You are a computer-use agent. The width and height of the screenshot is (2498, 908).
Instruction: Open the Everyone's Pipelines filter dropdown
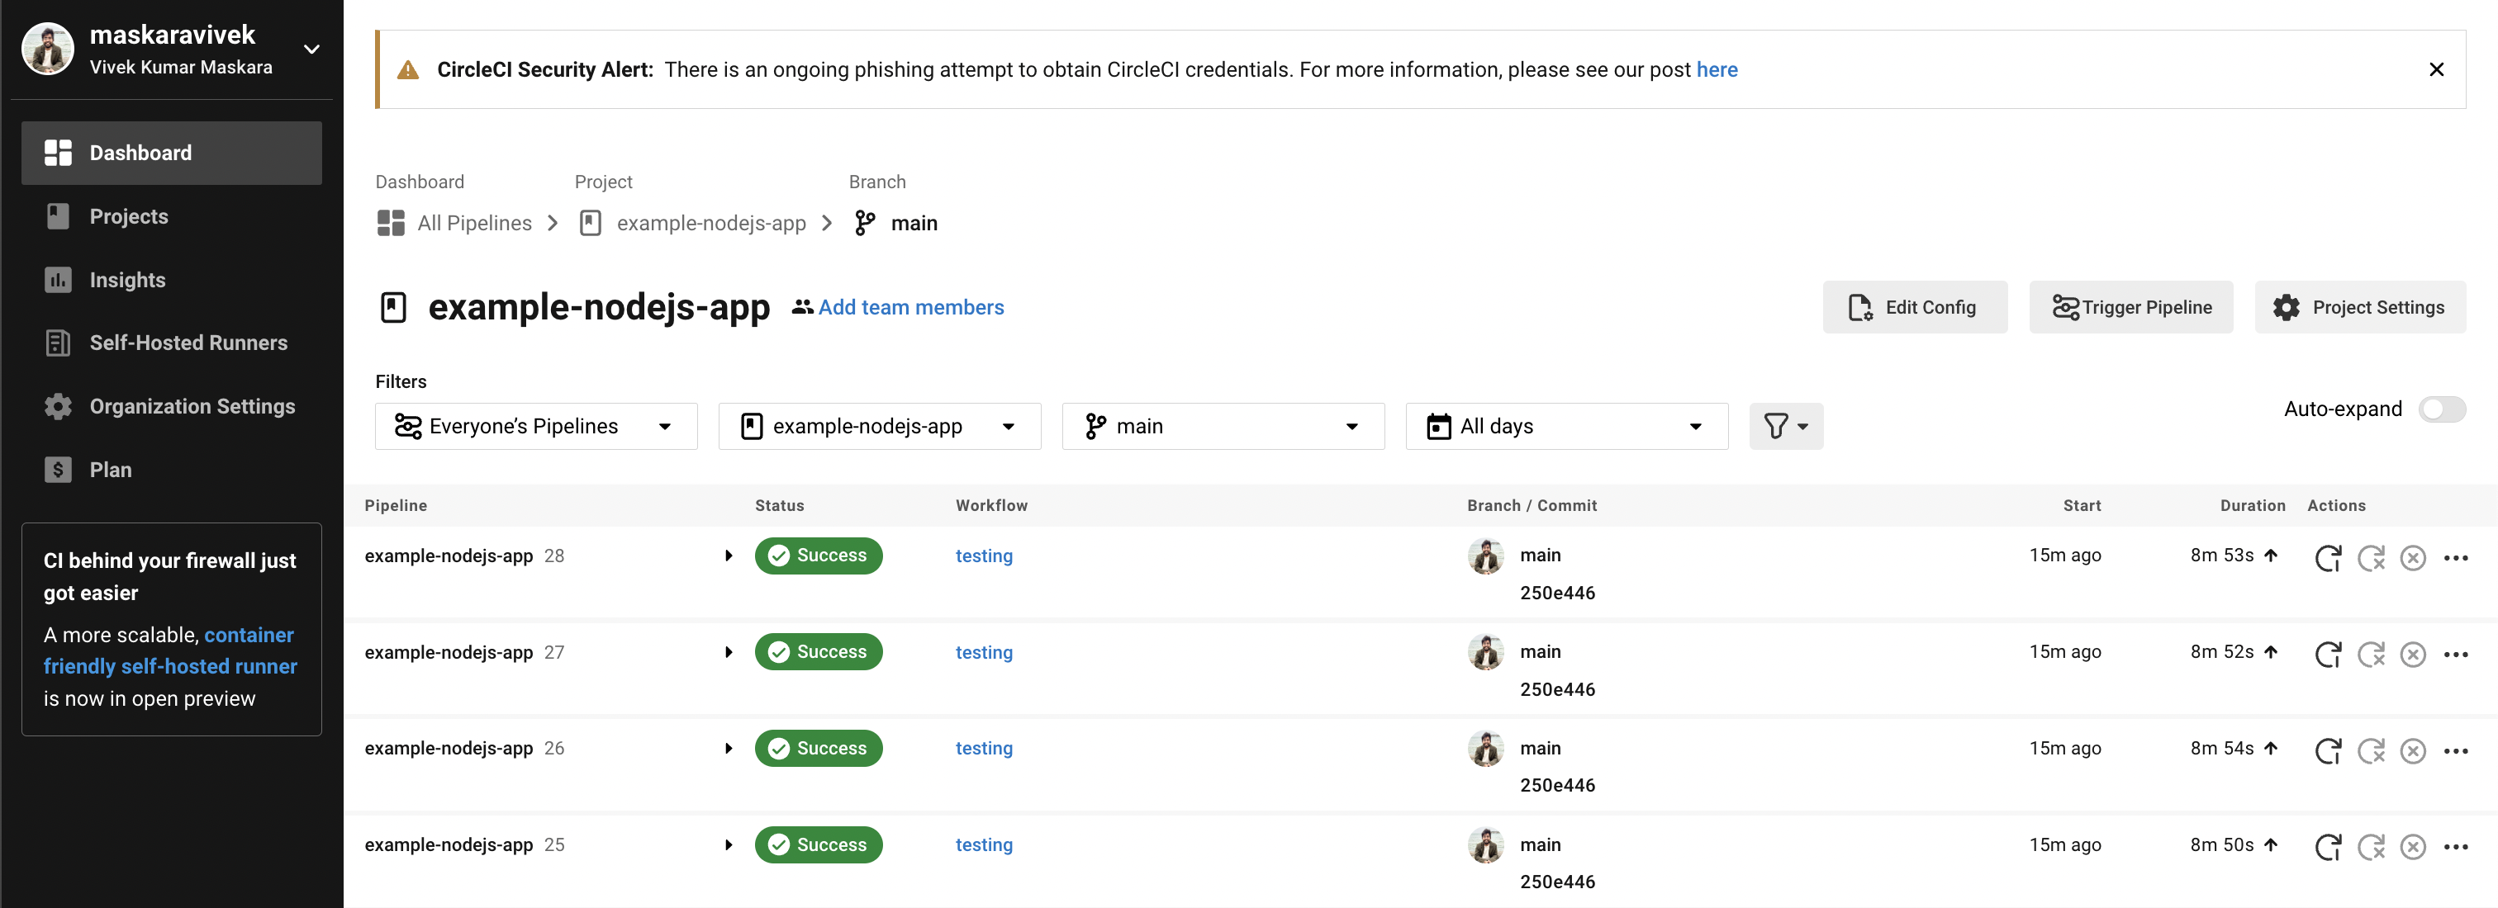click(x=535, y=425)
